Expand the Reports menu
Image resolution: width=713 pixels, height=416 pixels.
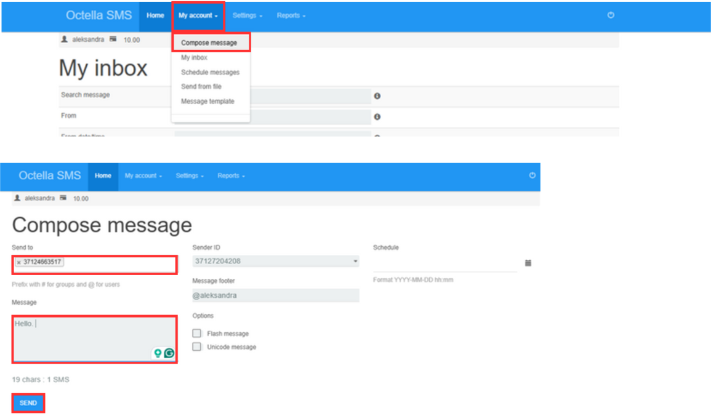(291, 15)
